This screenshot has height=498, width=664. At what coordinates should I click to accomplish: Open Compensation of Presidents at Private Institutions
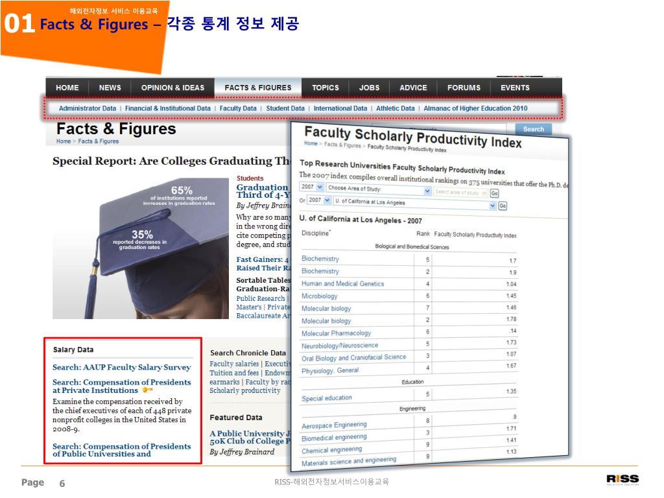pos(121,386)
